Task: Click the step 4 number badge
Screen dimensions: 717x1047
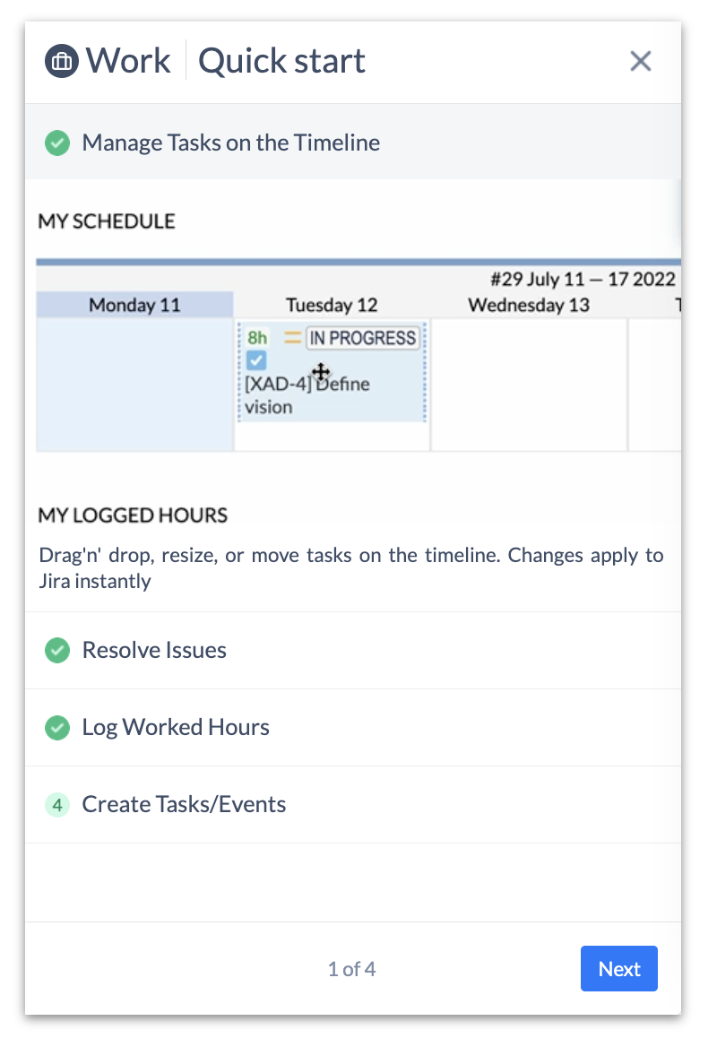Action: [x=57, y=804]
